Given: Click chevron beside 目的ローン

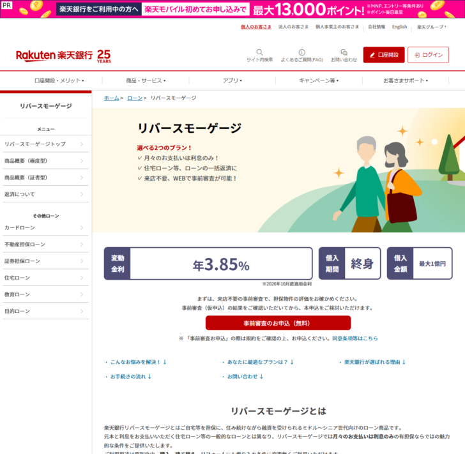Looking at the screenshot, I should pyautogui.click(x=82, y=311).
